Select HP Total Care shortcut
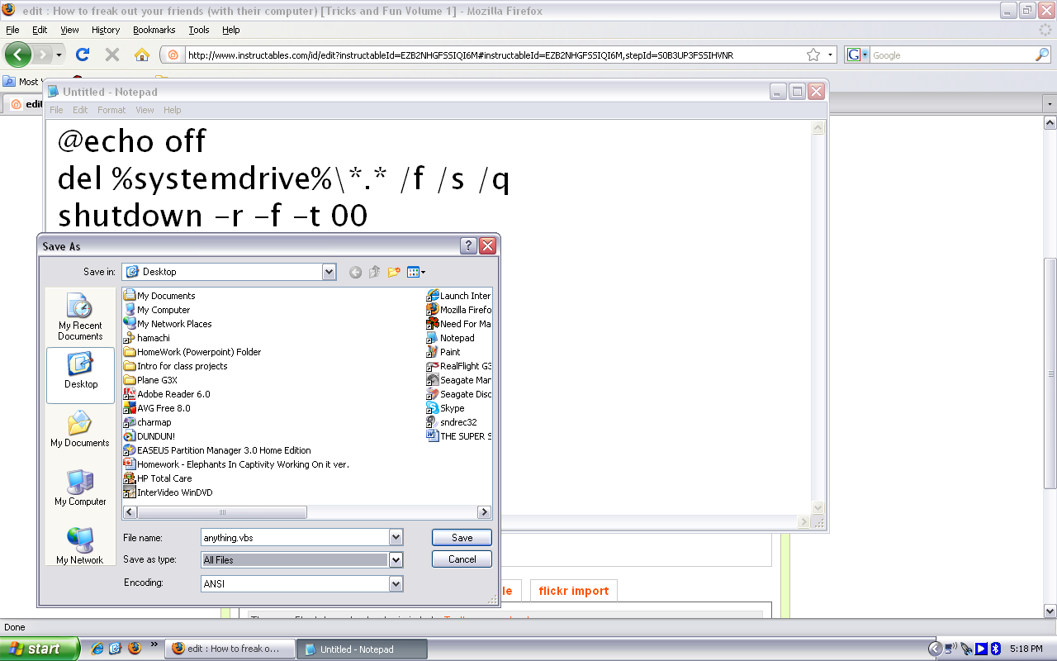Viewport: 1057px width, 661px height. coord(158,478)
